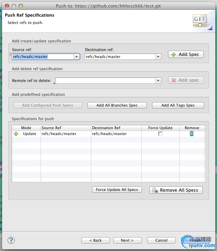Click Add Configured Push Specs button
This screenshot has height=251, width=217.
click(48, 105)
